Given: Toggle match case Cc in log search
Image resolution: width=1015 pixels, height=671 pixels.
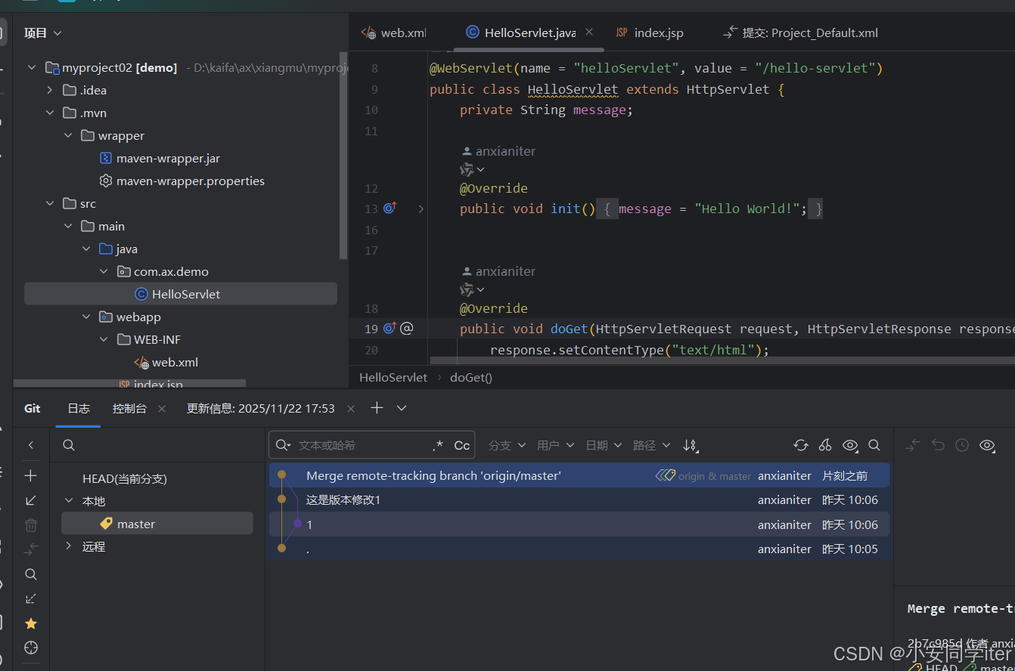Looking at the screenshot, I should tap(462, 446).
